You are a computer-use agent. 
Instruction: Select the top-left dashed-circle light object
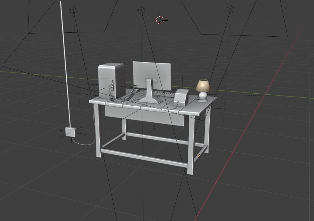tap(73, 10)
